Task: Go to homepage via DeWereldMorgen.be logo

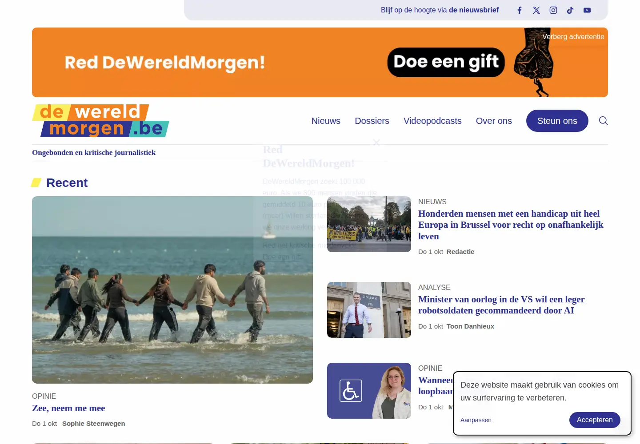Action: 100,121
